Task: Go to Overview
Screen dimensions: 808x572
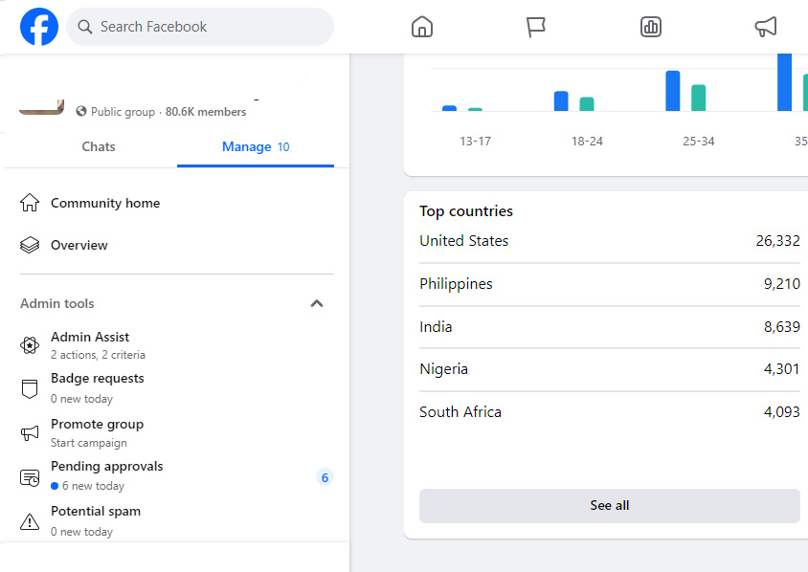Action: [x=177, y=245]
